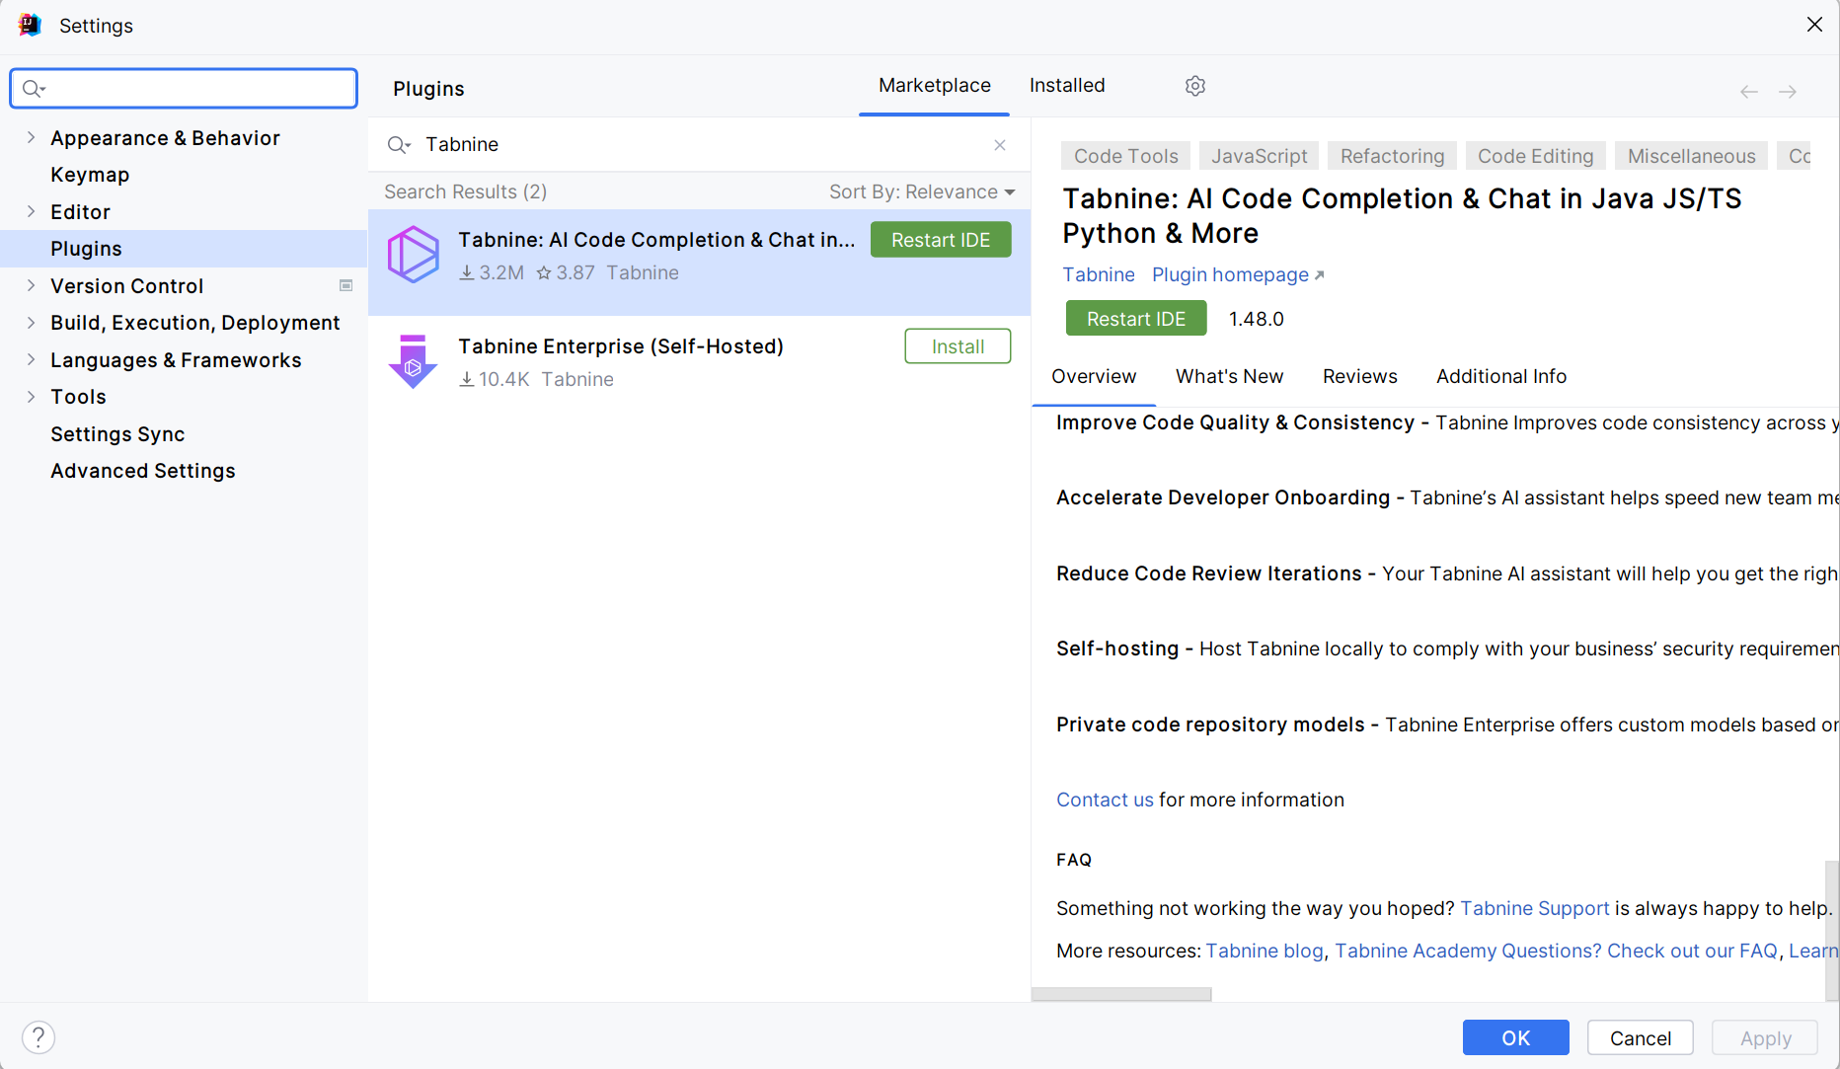
Task: Open the Tabnine blog link
Action: [x=1265, y=951]
